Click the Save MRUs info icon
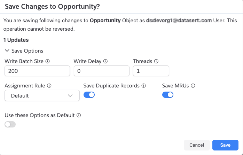 click(193, 86)
